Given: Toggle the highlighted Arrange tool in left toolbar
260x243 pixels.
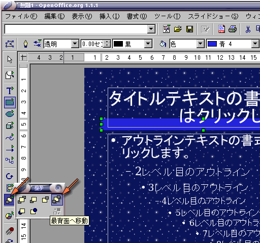Looking at the screenshot, I should tap(10, 199).
